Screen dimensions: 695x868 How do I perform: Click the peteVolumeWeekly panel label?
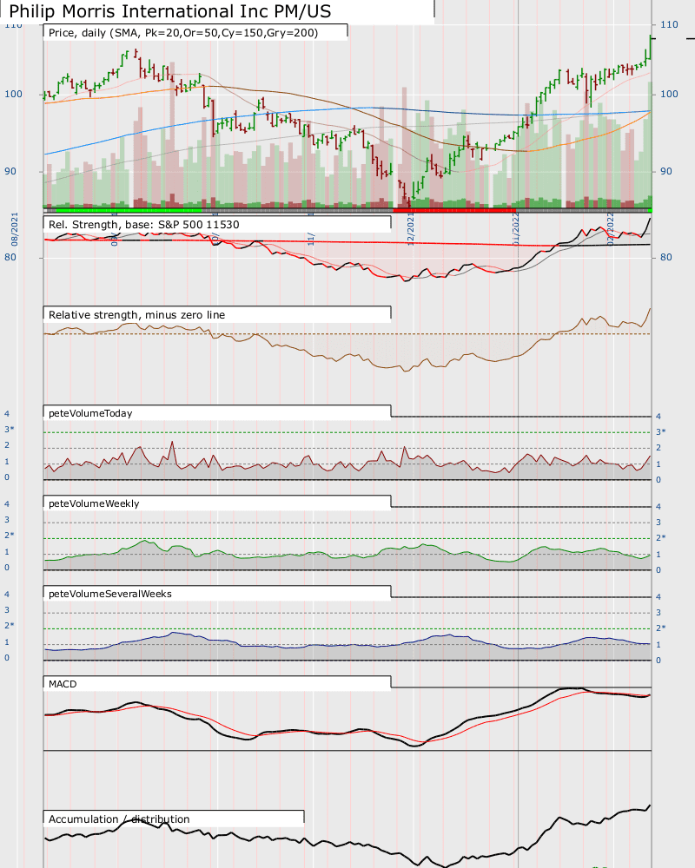tap(94, 503)
